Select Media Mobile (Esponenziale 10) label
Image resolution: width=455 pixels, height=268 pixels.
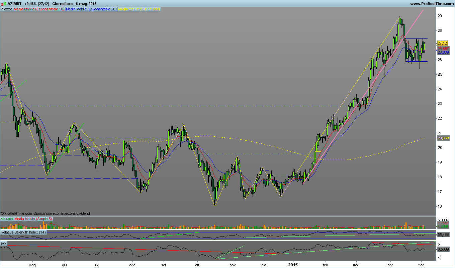click(39, 9)
